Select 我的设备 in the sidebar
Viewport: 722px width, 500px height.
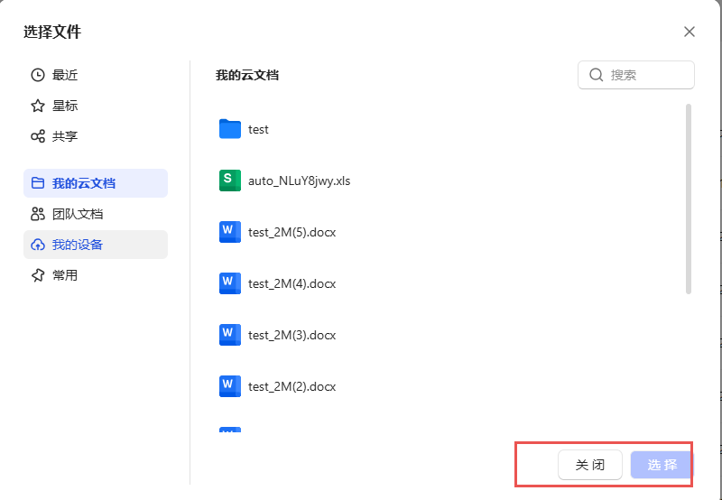pyautogui.click(x=78, y=245)
